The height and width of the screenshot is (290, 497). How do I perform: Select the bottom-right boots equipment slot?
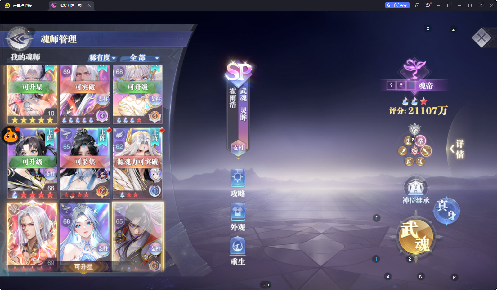[420, 161]
